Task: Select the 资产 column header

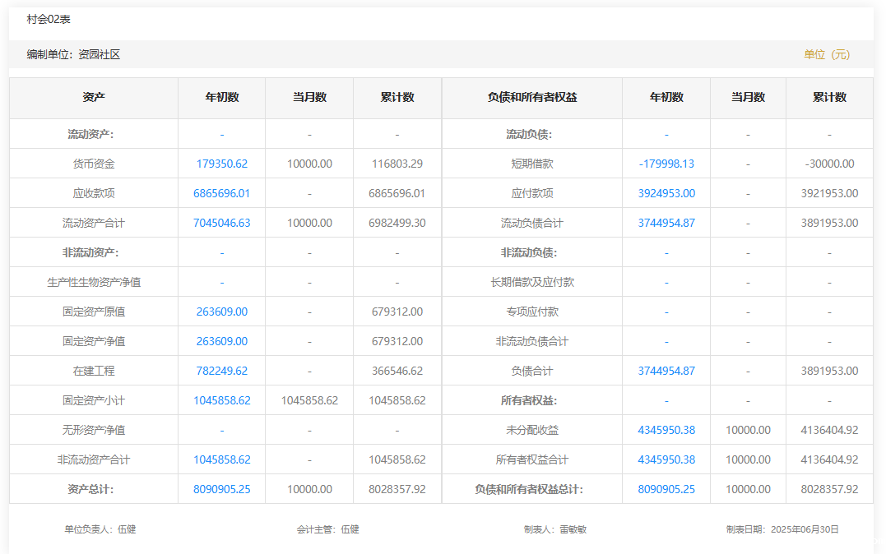Action: pyautogui.click(x=94, y=97)
